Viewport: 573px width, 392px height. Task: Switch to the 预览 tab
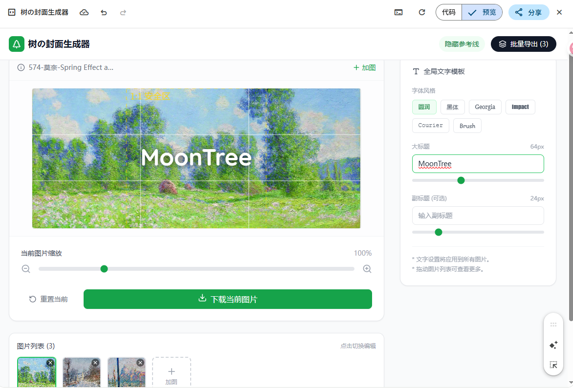click(482, 12)
